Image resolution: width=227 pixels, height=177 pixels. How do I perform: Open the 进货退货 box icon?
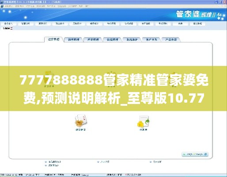coord(81,121)
